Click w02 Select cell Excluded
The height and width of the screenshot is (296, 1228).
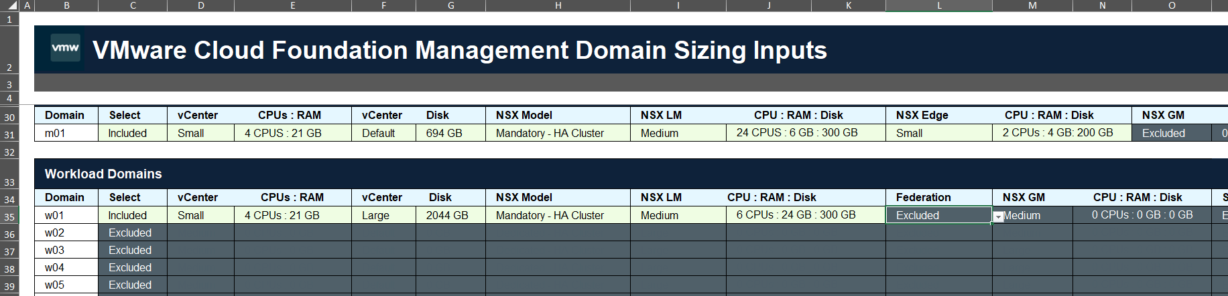point(133,233)
